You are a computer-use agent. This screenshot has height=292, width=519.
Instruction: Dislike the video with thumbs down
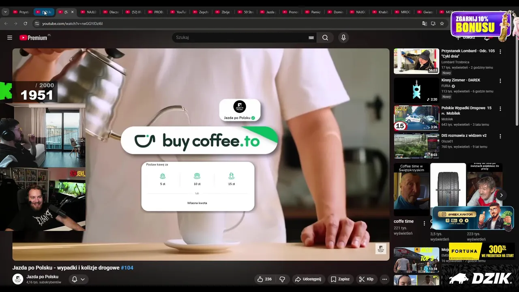282,279
